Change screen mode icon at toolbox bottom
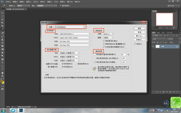 point(2,89)
